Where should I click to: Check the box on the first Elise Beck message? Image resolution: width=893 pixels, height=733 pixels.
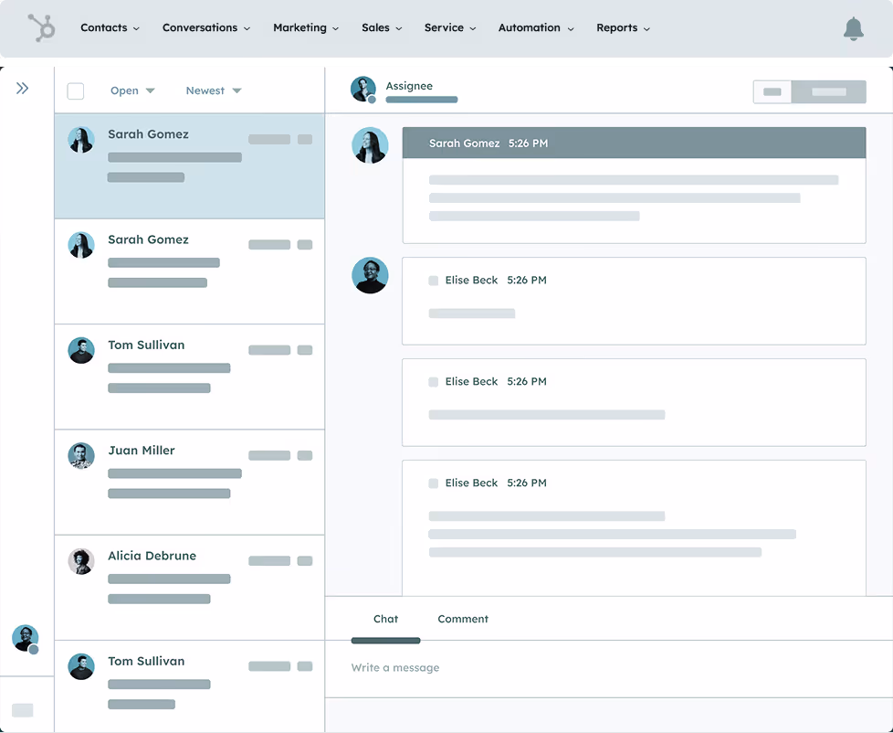click(x=433, y=281)
